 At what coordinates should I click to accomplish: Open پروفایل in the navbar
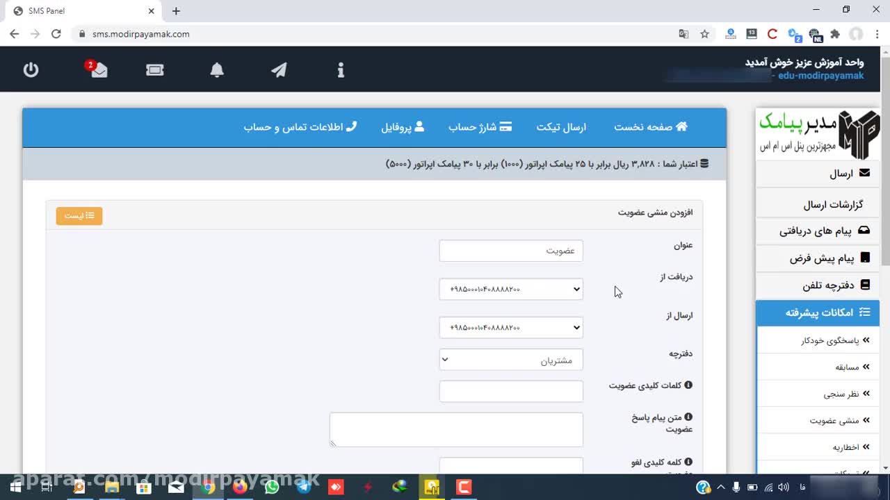[x=403, y=127]
